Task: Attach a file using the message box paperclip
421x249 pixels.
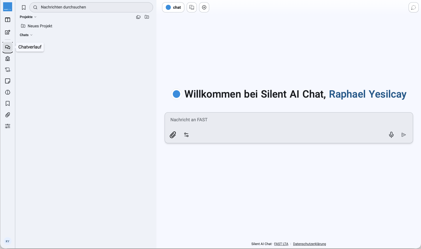Action: pyautogui.click(x=173, y=135)
